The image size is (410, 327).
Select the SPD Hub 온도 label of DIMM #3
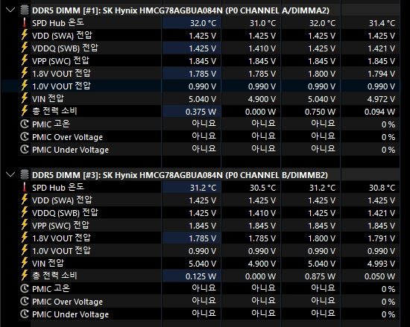click(58, 188)
